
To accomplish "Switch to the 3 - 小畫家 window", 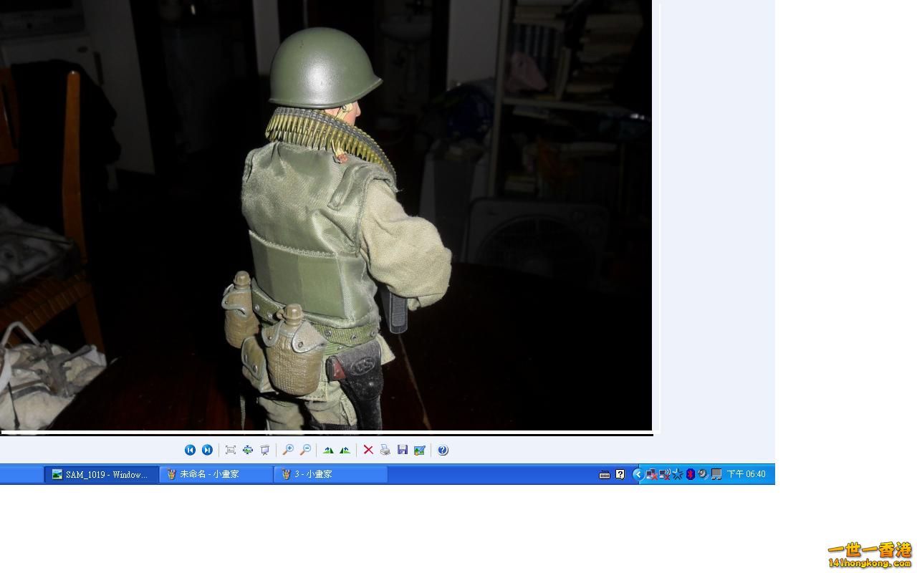I will (330, 474).
